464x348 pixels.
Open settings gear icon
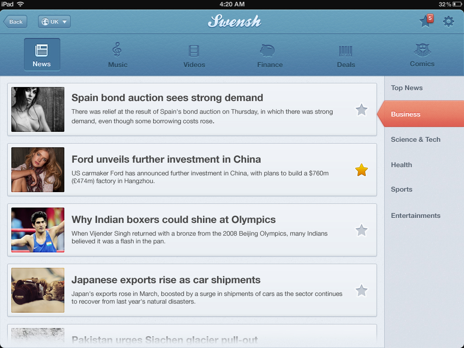pyautogui.click(x=448, y=22)
